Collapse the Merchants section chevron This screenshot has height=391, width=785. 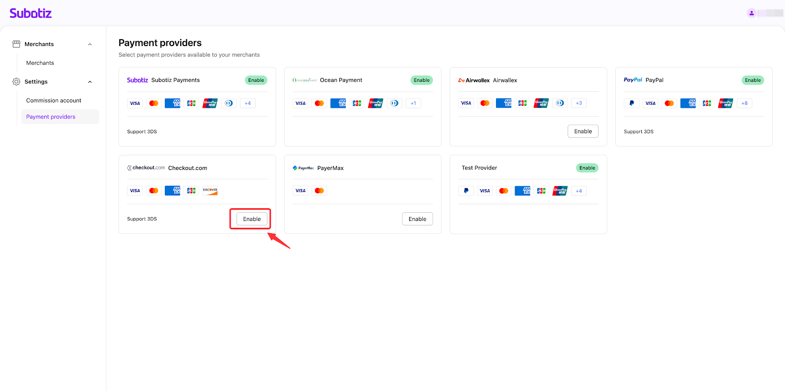[x=90, y=45]
